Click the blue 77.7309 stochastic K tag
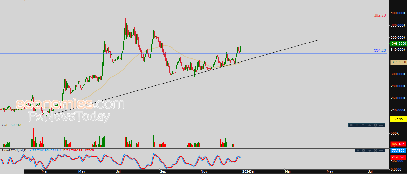 click(x=398, y=151)
